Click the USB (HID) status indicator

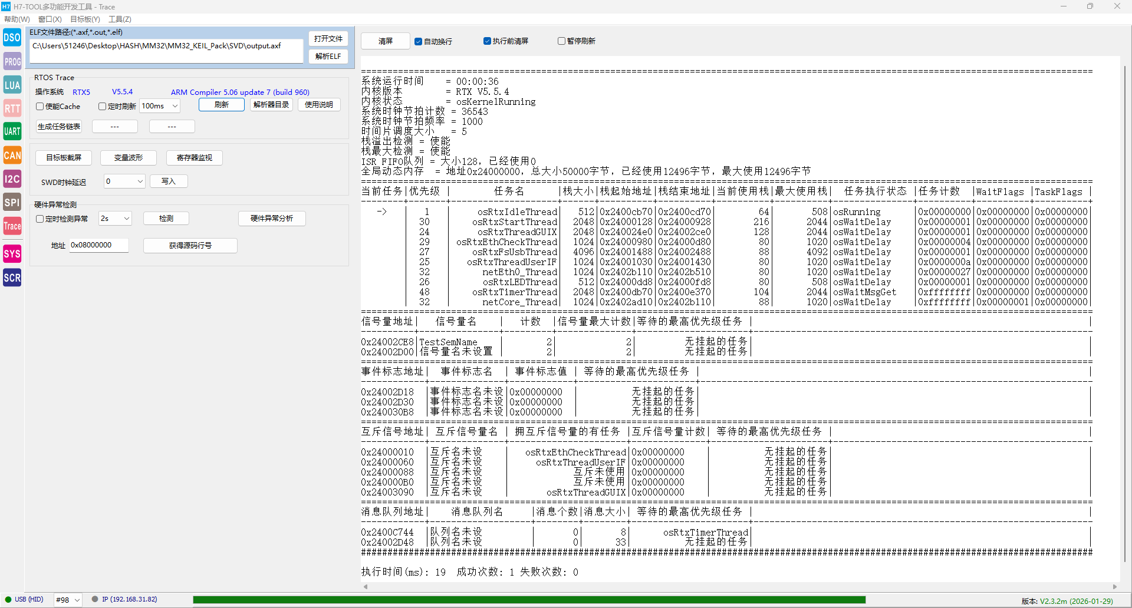(x=24, y=599)
